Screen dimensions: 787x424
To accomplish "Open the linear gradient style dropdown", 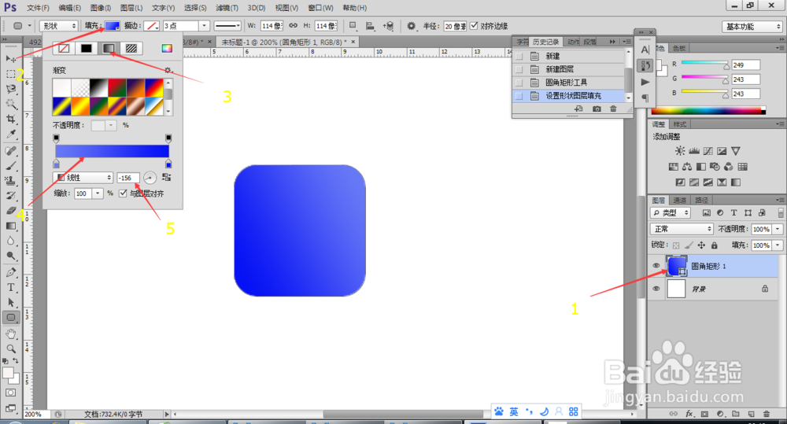I will [x=83, y=177].
